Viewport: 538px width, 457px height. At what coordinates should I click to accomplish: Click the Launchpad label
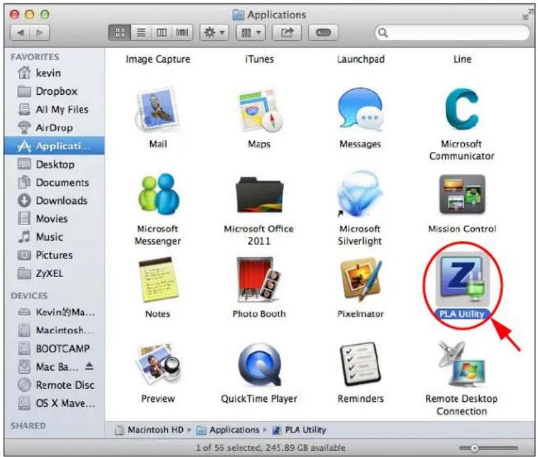(x=361, y=59)
